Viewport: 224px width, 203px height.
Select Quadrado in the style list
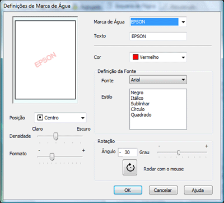[141, 115]
